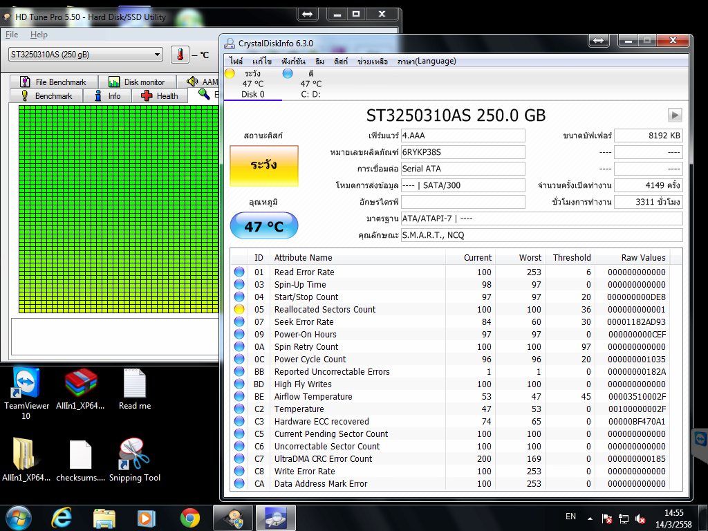Select the Read Error Rate row
This screenshot has width=708, height=531.
click(451, 272)
